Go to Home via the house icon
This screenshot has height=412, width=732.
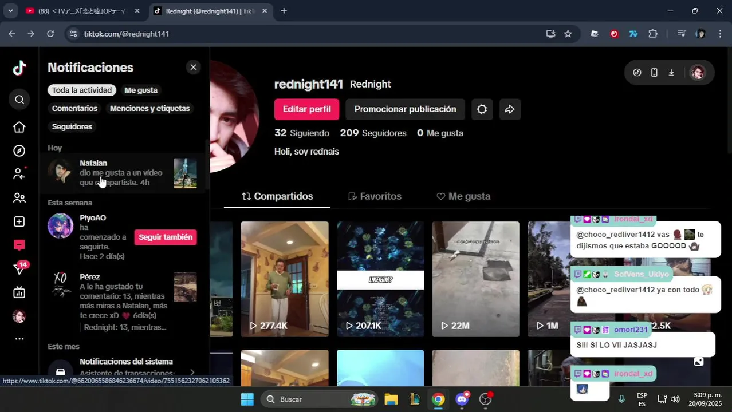pyautogui.click(x=19, y=127)
